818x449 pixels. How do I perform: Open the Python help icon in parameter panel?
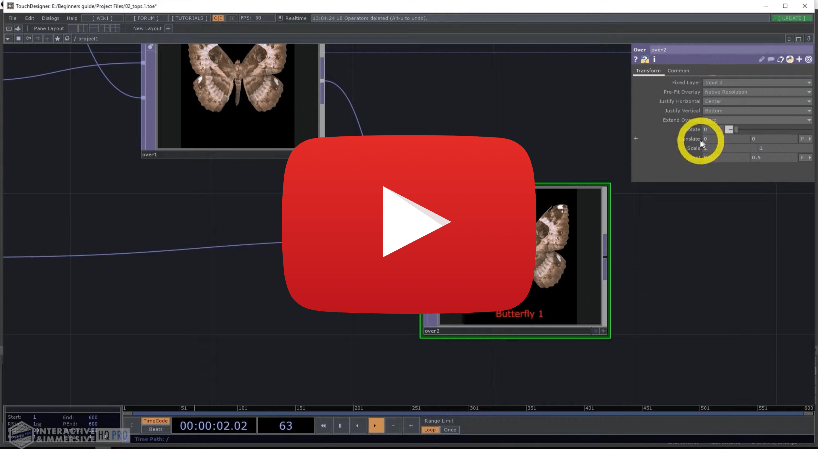point(645,59)
